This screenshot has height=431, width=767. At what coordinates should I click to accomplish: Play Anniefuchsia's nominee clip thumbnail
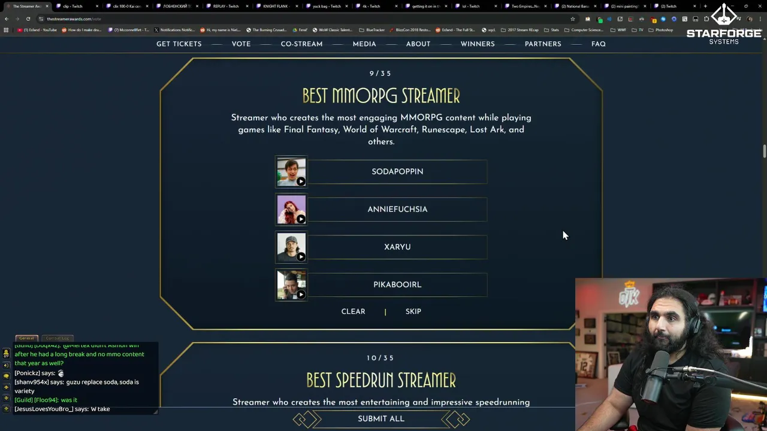[291, 210]
